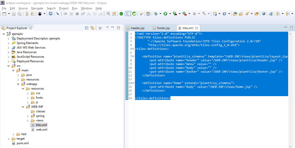The image size is (295, 148).
Task: Click the Run with coverage icon
Action: [175, 14]
